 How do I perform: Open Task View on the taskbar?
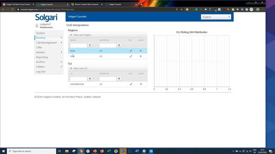pyautogui.click(x=59, y=151)
